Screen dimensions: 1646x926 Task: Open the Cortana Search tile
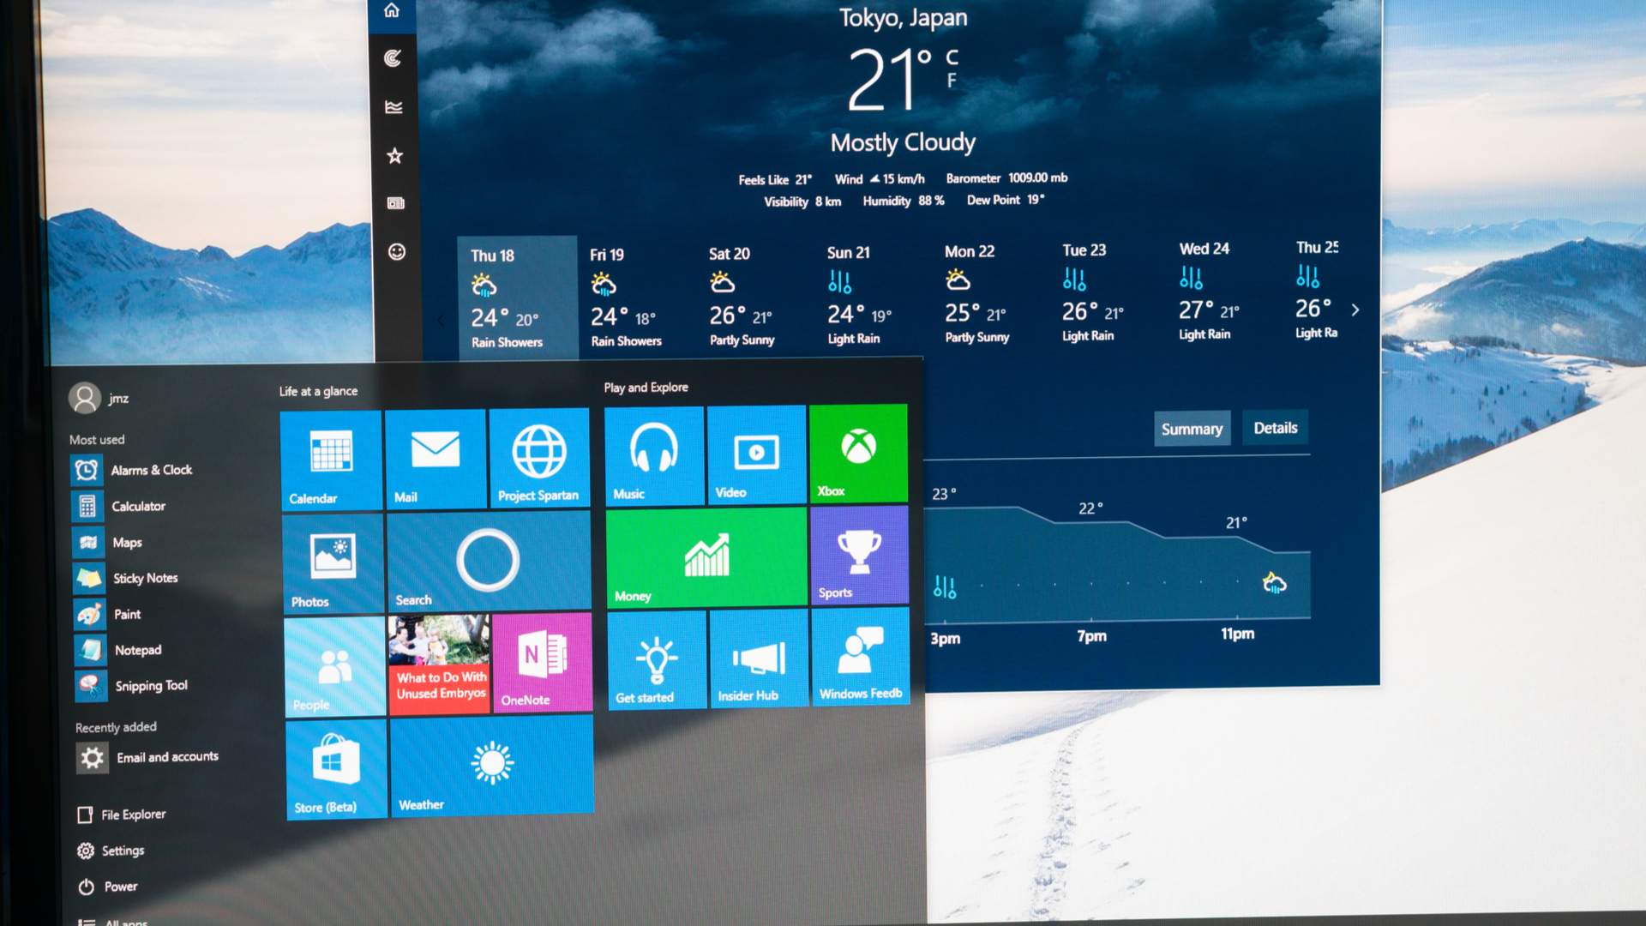tap(489, 561)
